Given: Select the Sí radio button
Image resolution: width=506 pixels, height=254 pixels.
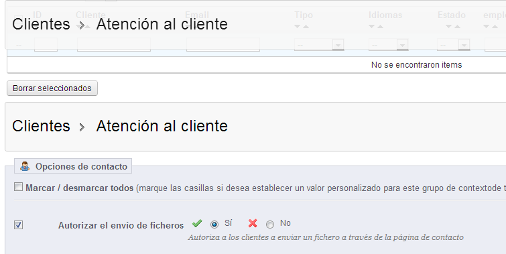Looking at the screenshot, I should tap(214, 224).
